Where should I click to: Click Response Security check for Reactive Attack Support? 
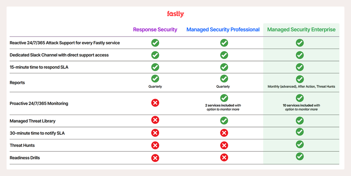(x=155, y=43)
